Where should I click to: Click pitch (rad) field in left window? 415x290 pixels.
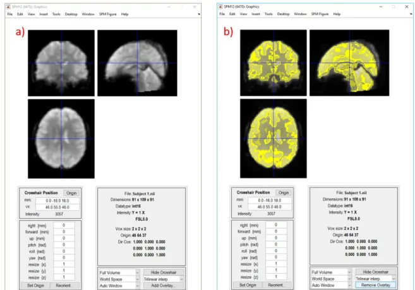click(64, 245)
